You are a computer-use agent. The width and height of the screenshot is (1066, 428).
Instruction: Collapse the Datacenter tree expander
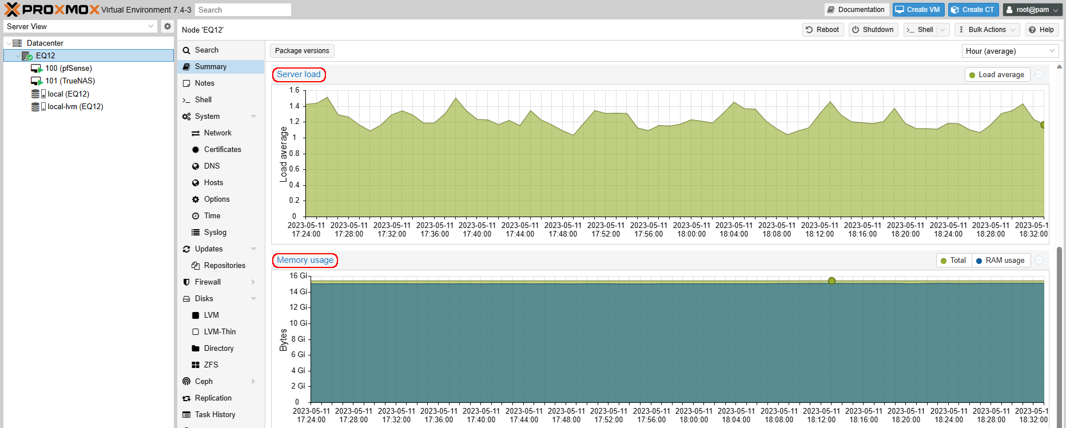(8, 43)
